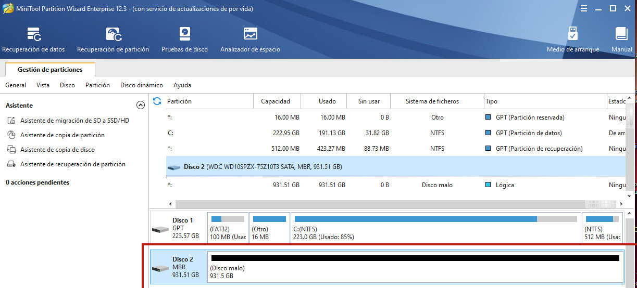Click the refresh partition list icon
Viewport: 637px width, 288px height.
tap(157, 101)
